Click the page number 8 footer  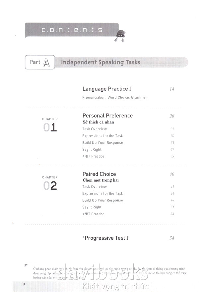(24, 284)
